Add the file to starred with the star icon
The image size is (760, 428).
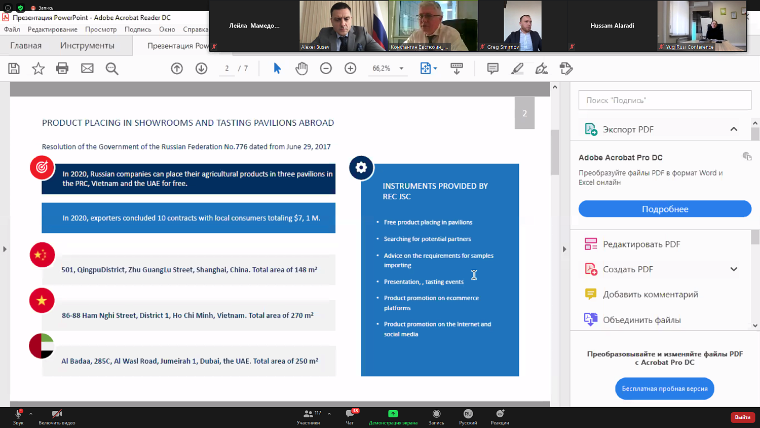pyautogui.click(x=39, y=68)
